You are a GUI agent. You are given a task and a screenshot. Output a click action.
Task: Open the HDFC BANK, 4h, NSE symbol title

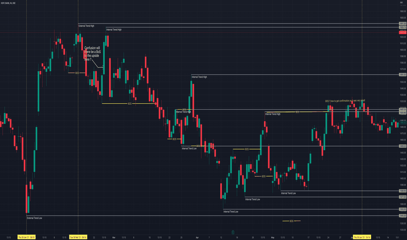pos(8,3)
